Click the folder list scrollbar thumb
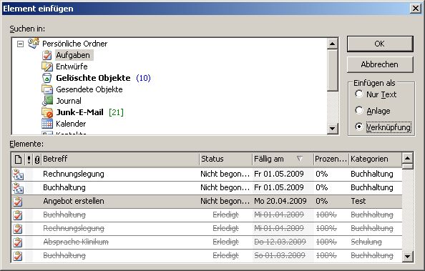The width and height of the screenshot is (425, 271). [x=332, y=70]
